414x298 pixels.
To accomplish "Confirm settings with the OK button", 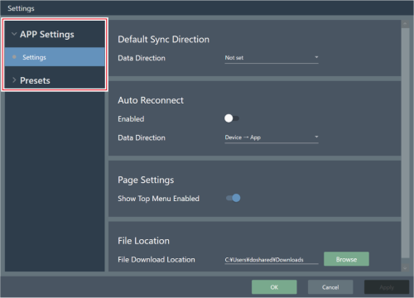I will point(274,287).
